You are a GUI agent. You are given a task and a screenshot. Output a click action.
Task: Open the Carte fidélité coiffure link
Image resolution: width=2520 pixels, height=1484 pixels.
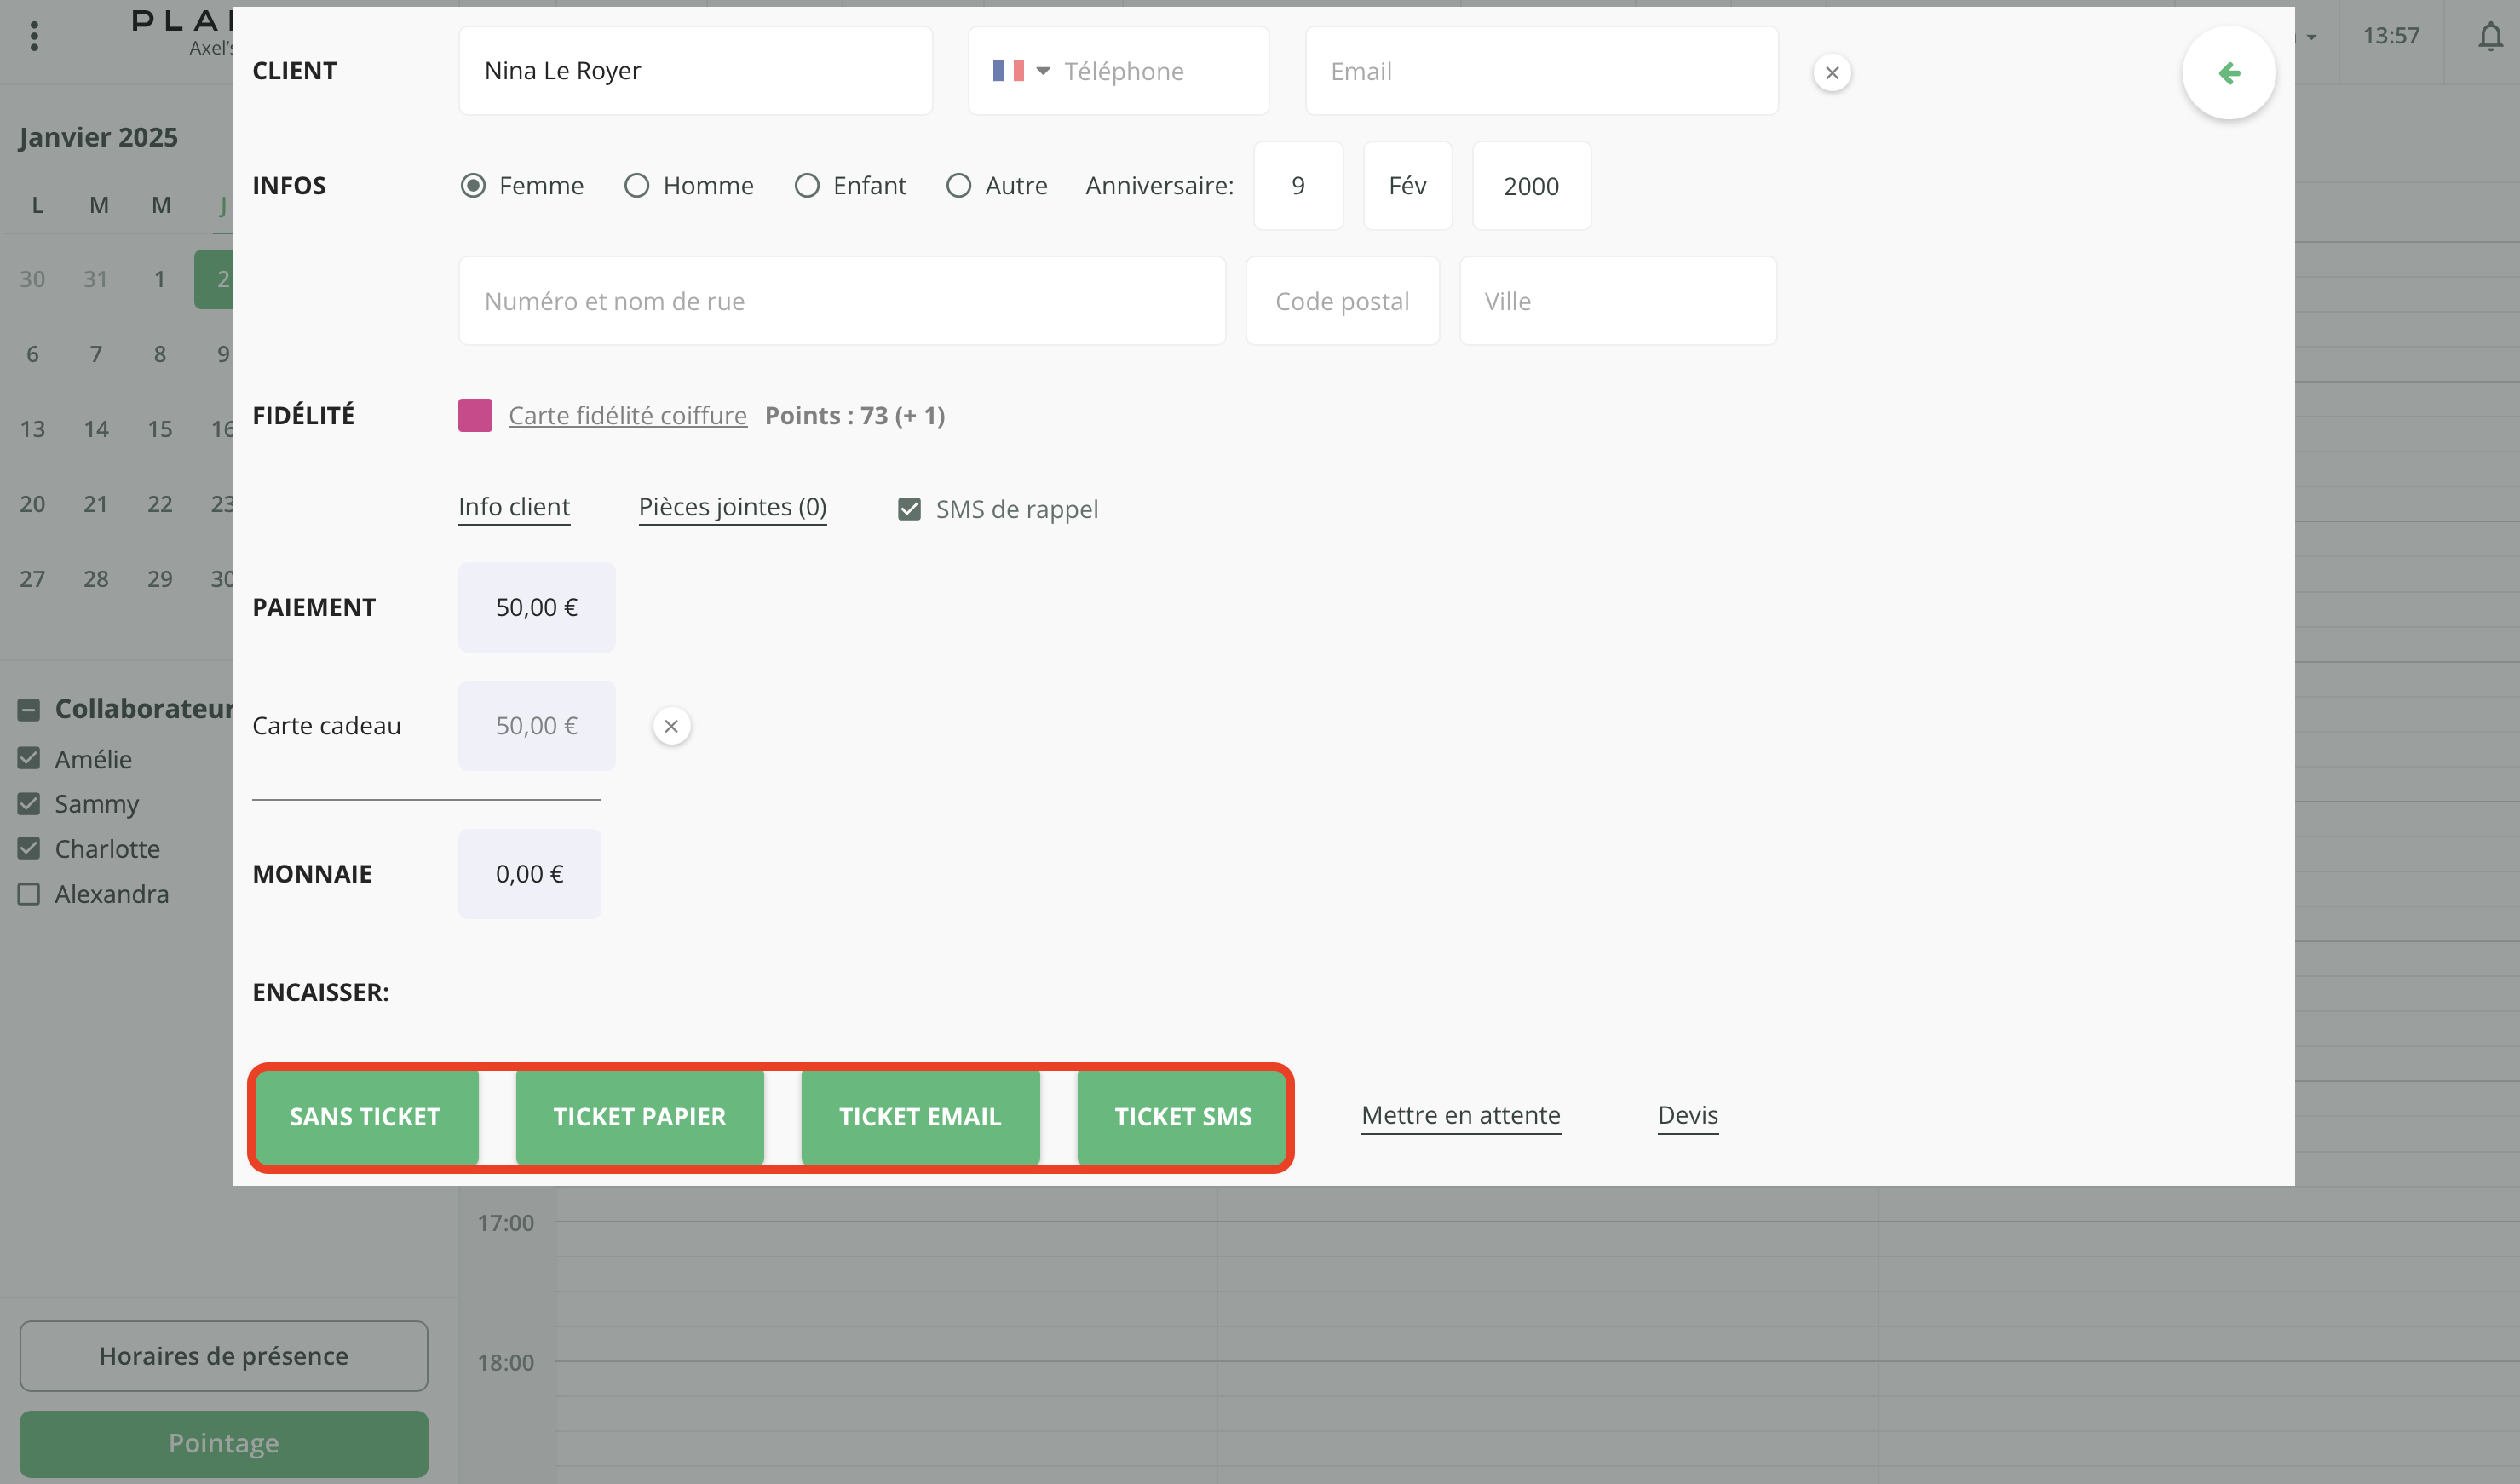click(627, 415)
